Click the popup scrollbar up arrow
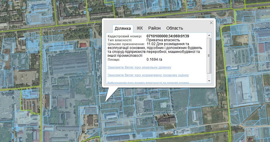The image size is (270, 142). (x=209, y=36)
